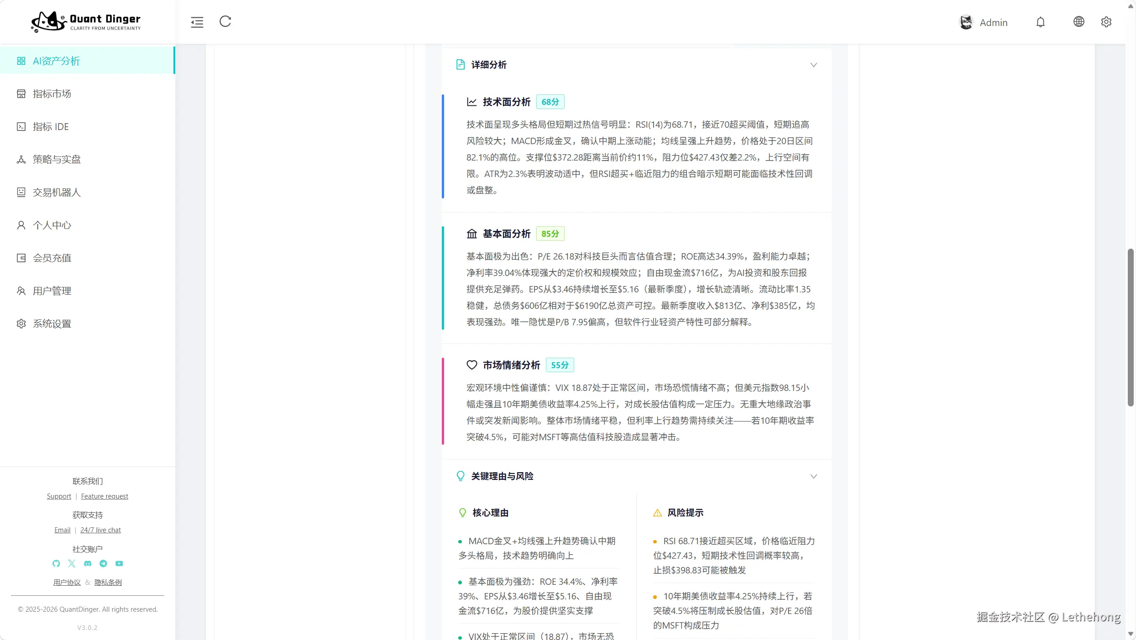Collapse the 关键理由与风险 section chevron
This screenshot has width=1136, height=640.
click(813, 476)
